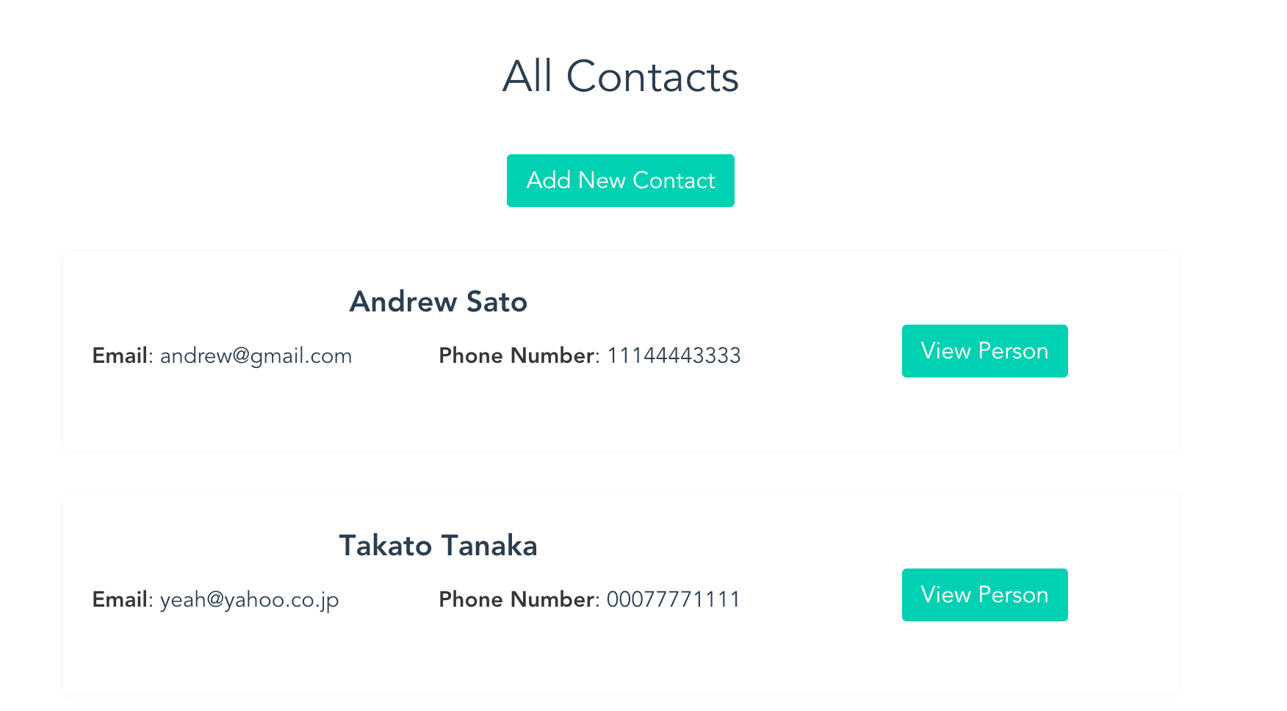Viewport: 1287px width, 711px height.
Task: Click the Phone Number label for Andrew Sato
Action: pos(516,356)
